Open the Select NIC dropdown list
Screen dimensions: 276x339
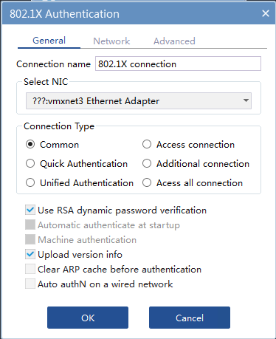click(x=139, y=100)
